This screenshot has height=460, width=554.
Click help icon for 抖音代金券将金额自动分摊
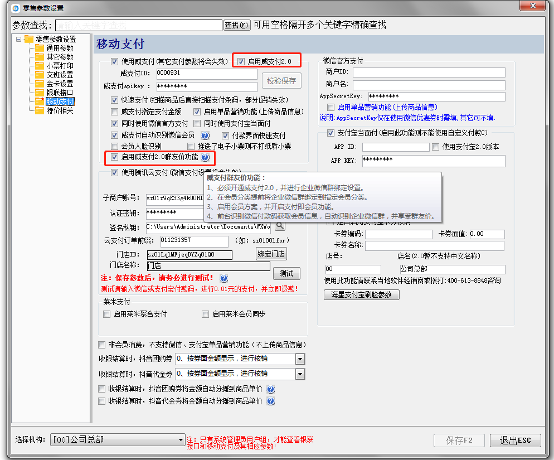tap(271, 401)
